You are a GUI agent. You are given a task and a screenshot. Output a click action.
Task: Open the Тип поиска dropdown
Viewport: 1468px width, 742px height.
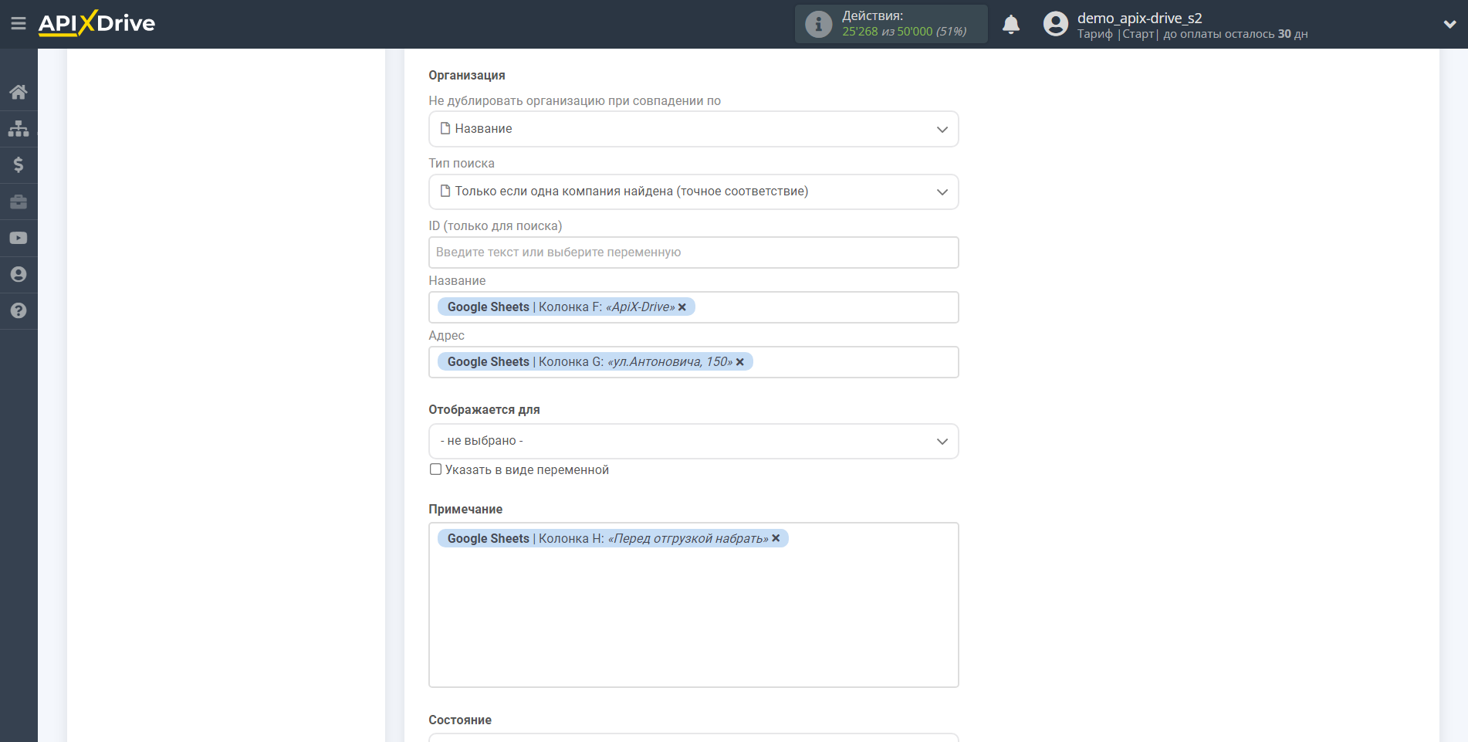point(693,191)
